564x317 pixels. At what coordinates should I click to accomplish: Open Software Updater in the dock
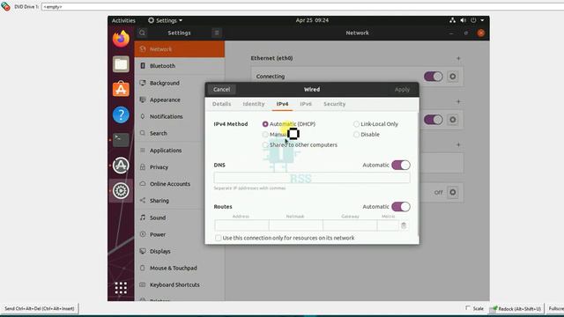point(121,166)
